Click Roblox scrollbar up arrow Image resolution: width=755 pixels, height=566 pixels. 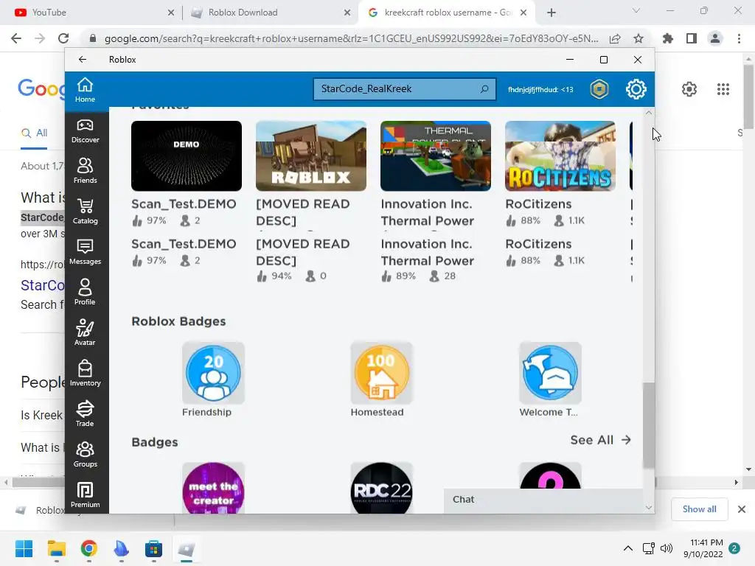[649, 113]
